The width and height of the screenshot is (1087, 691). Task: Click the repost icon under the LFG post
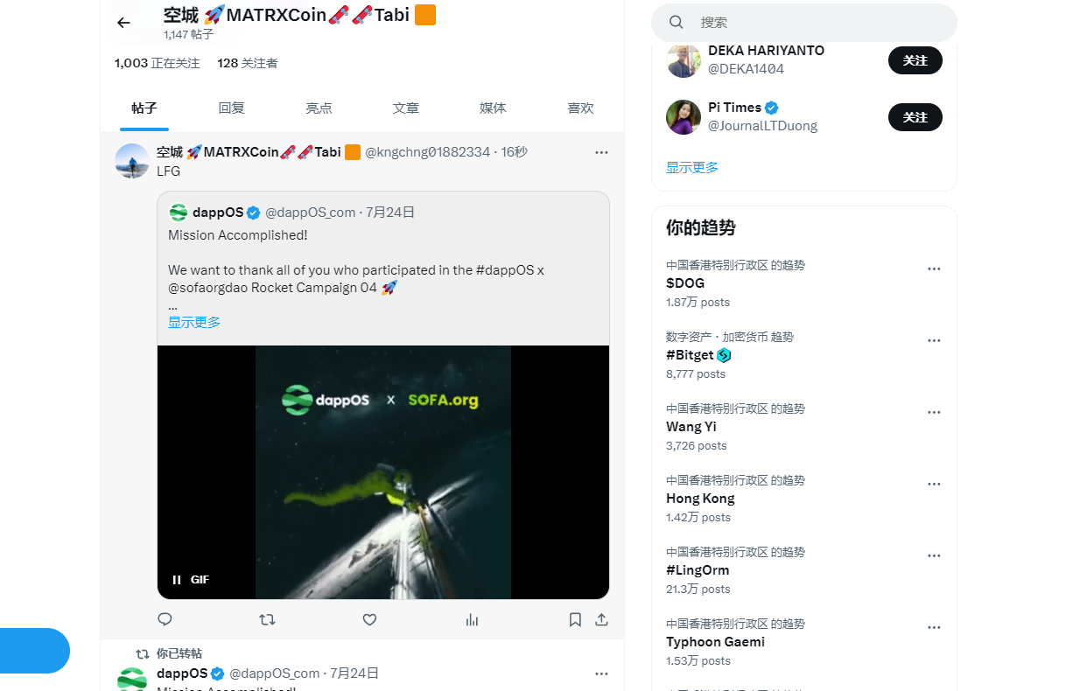tap(267, 619)
